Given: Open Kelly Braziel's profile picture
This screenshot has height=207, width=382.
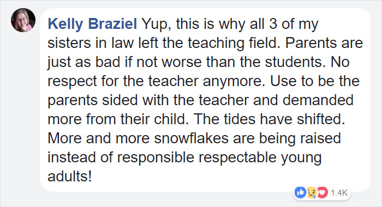Looking at the screenshot, I should [23, 20].
